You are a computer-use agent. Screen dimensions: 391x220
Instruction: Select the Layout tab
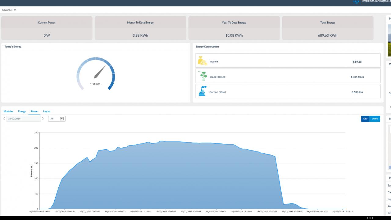(x=47, y=111)
